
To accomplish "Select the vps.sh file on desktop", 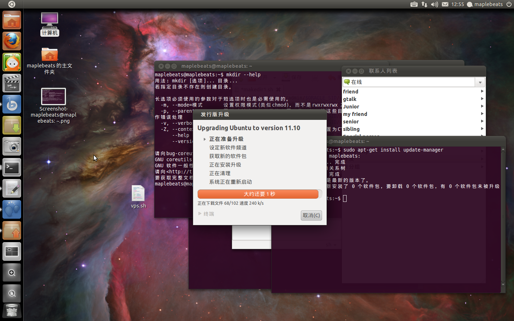I will click(138, 197).
